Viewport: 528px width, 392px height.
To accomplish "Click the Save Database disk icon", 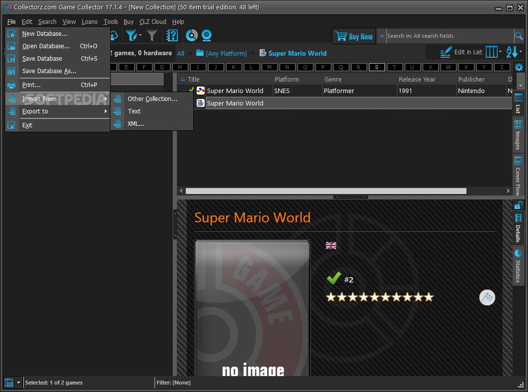I will coord(11,59).
